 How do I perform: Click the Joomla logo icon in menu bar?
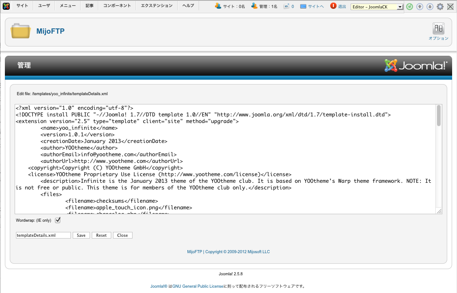6,6
